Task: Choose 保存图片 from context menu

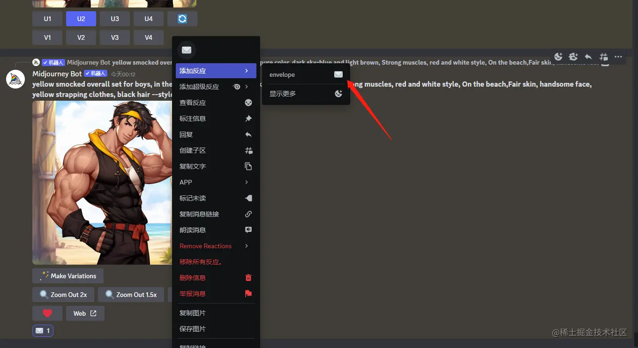Action: coord(216,329)
